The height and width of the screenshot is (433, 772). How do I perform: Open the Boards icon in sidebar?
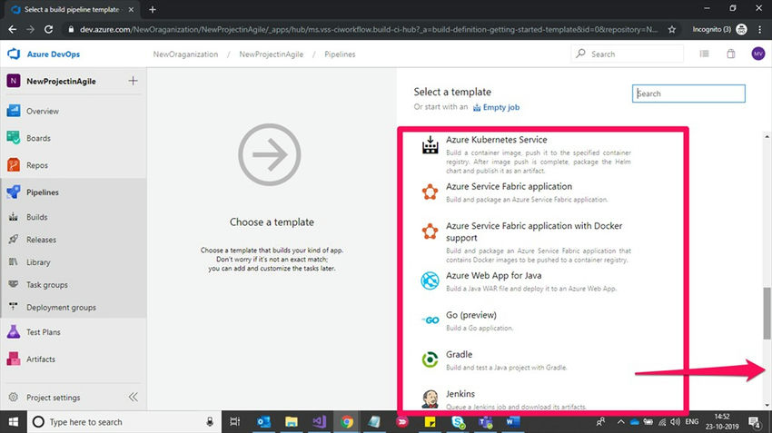pyautogui.click(x=14, y=138)
